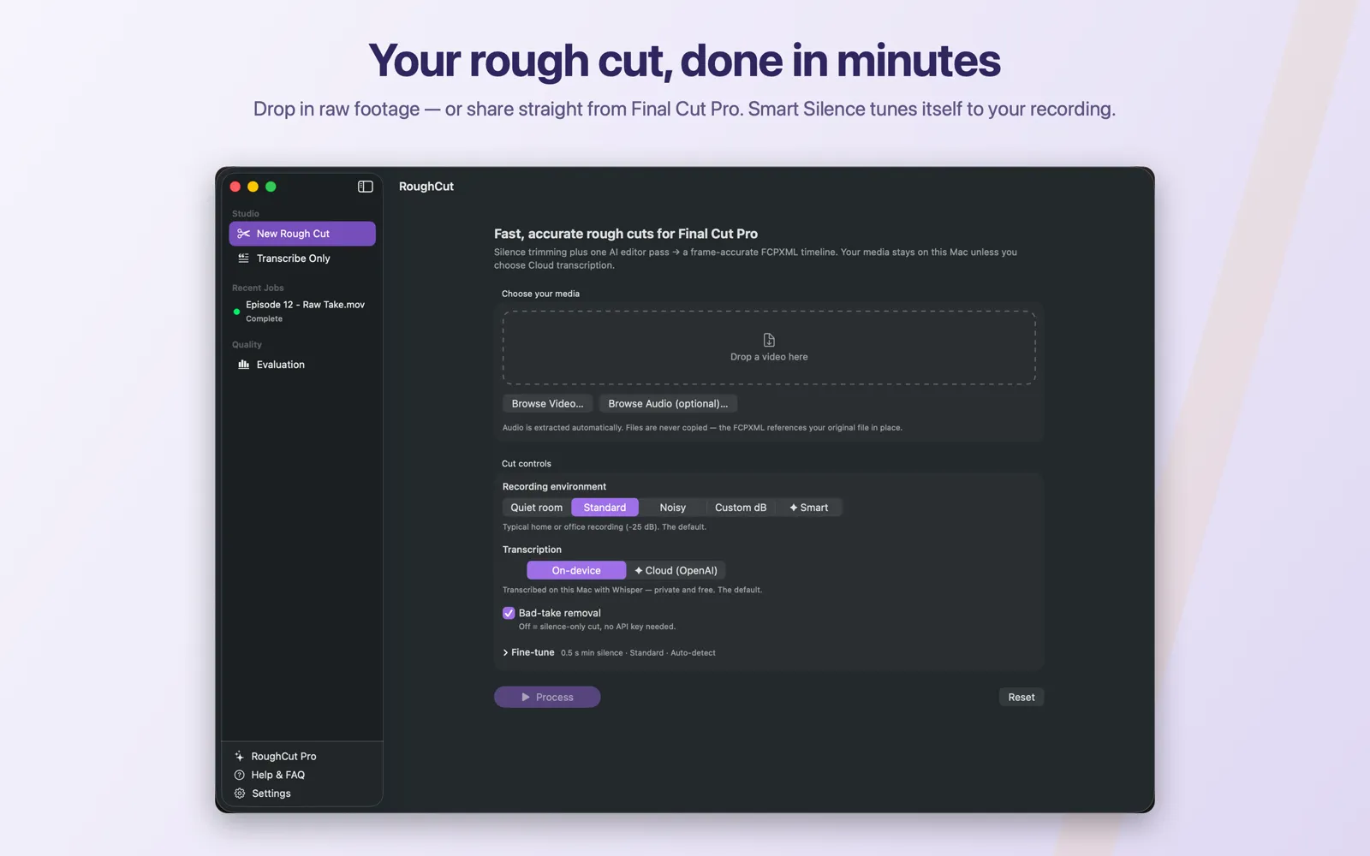
Task: Select Standard recording environment
Action: (605, 508)
